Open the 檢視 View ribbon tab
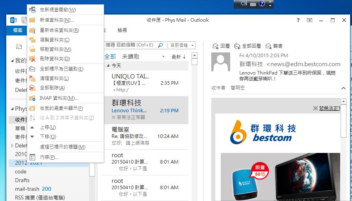The width and height of the screenshot is (352, 201). tap(122, 30)
